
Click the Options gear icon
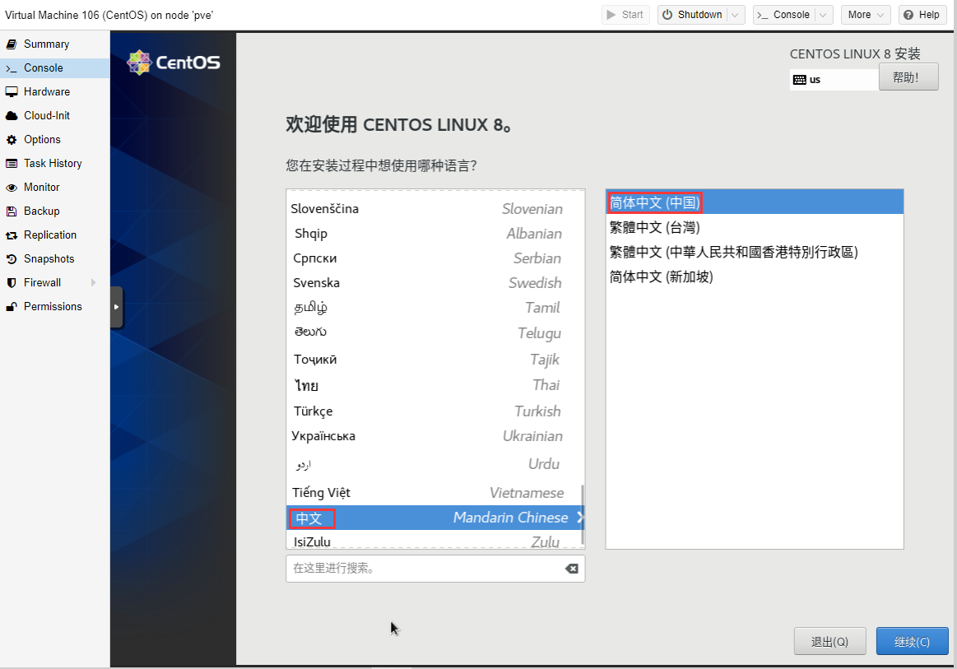tap(12, 140)
